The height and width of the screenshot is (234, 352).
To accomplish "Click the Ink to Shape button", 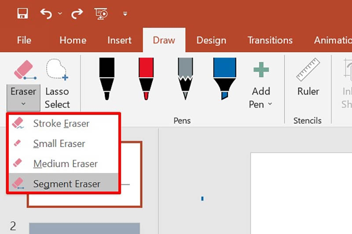I will 346,84.
